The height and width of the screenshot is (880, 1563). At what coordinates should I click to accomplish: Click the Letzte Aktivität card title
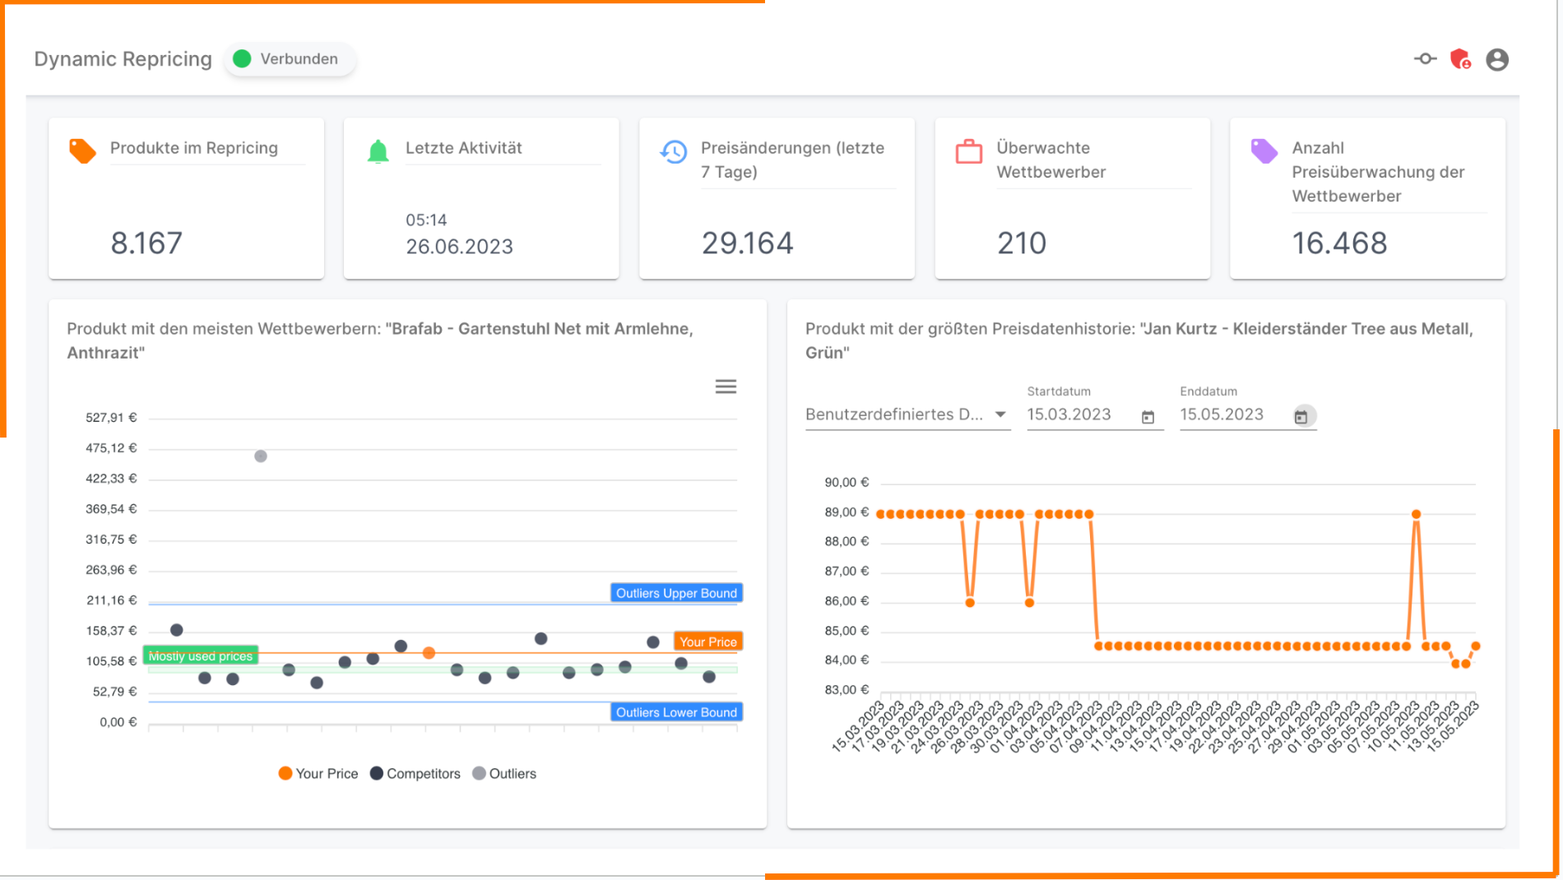click(464, 148)
